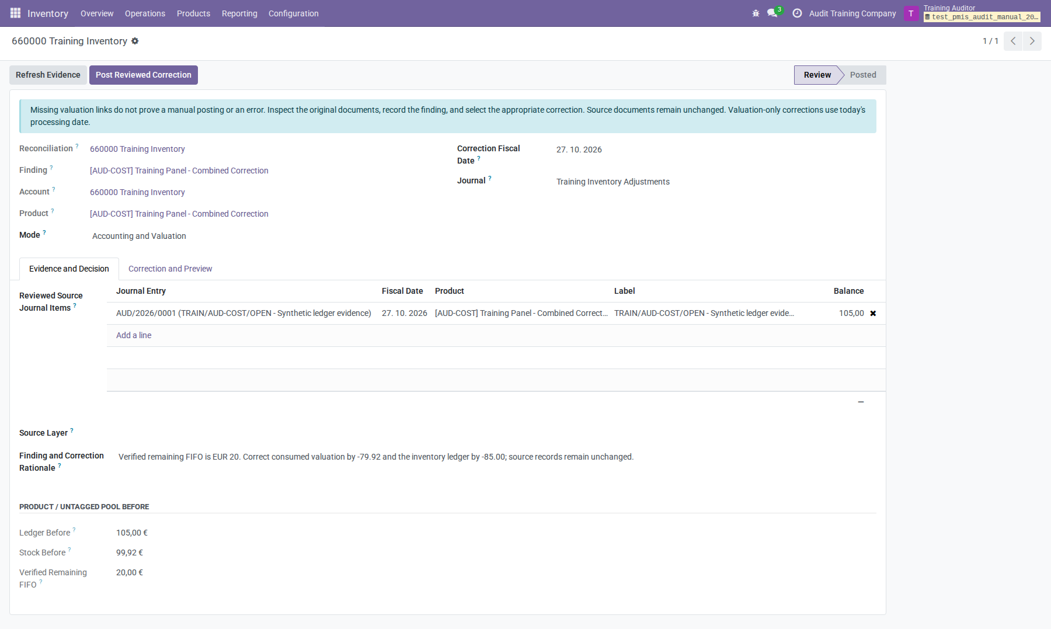Click the Training Auditor user avatar
The height and width of the screenshot is (629, 1051).
[911, 13]
